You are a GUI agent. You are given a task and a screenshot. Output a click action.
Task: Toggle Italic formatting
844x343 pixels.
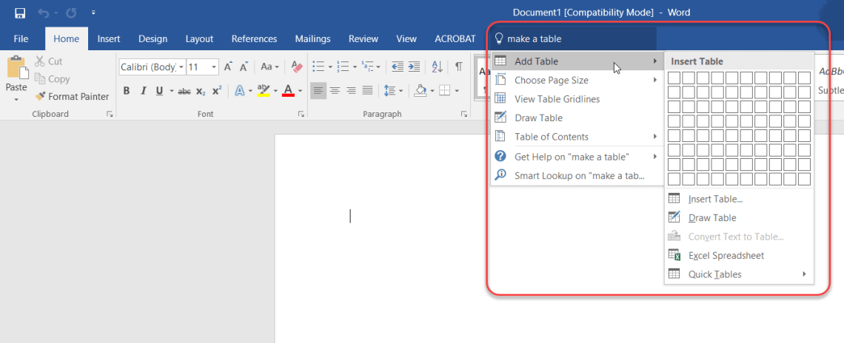coord(142,91)
